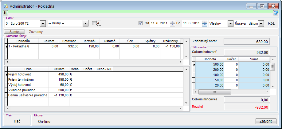Viewport: 282px width, 129px height.
Task: Open the '3 - Euro 200 TE' dropdown
Action: [42, 24]
